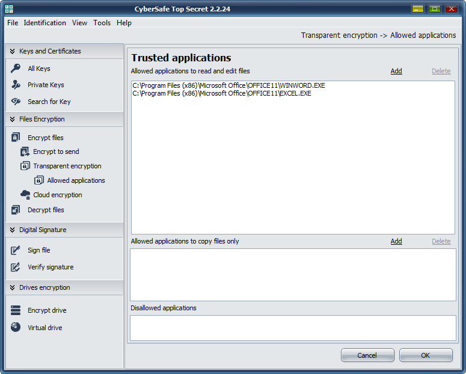This screenshot has height=374, width=466.
Task: Select the WINWORD.EXE path entry
Action: point(228,85)
